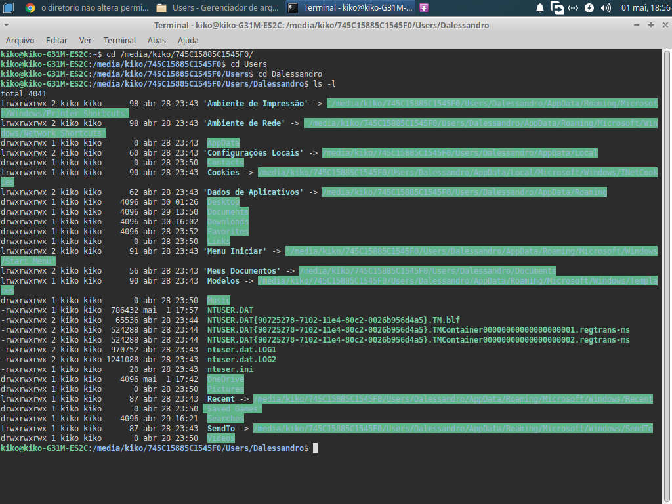Click the ntuser.dat.LOG2 file name
Viewport: 672px width, 504px height.
pos(241,360)
